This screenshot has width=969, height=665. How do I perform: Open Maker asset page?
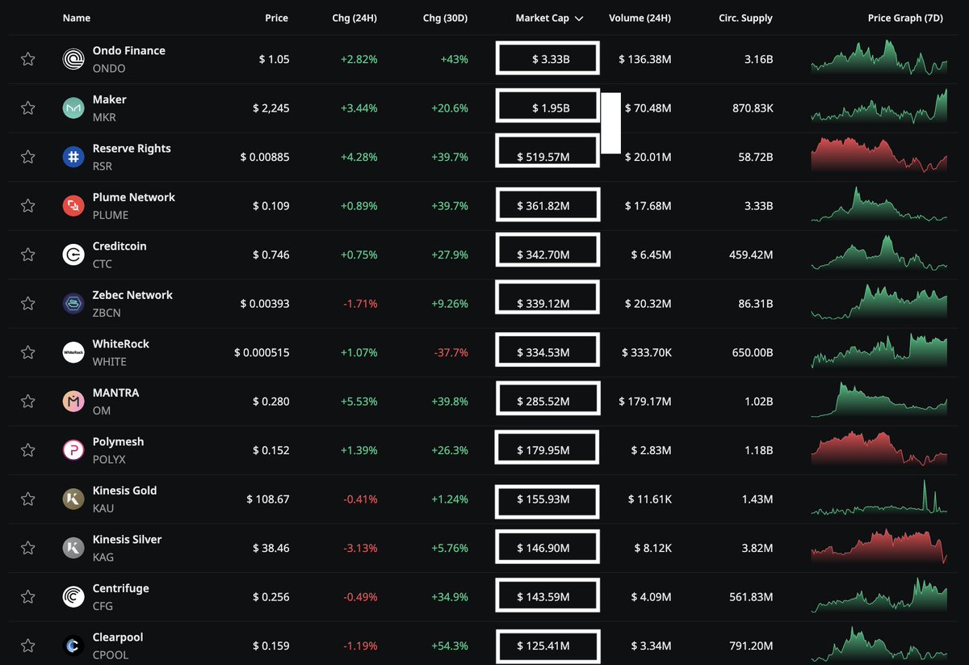point(110,99)
